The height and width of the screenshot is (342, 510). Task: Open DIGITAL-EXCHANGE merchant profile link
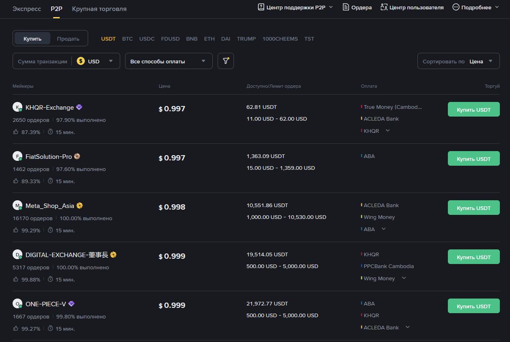(x=67, y=255)
